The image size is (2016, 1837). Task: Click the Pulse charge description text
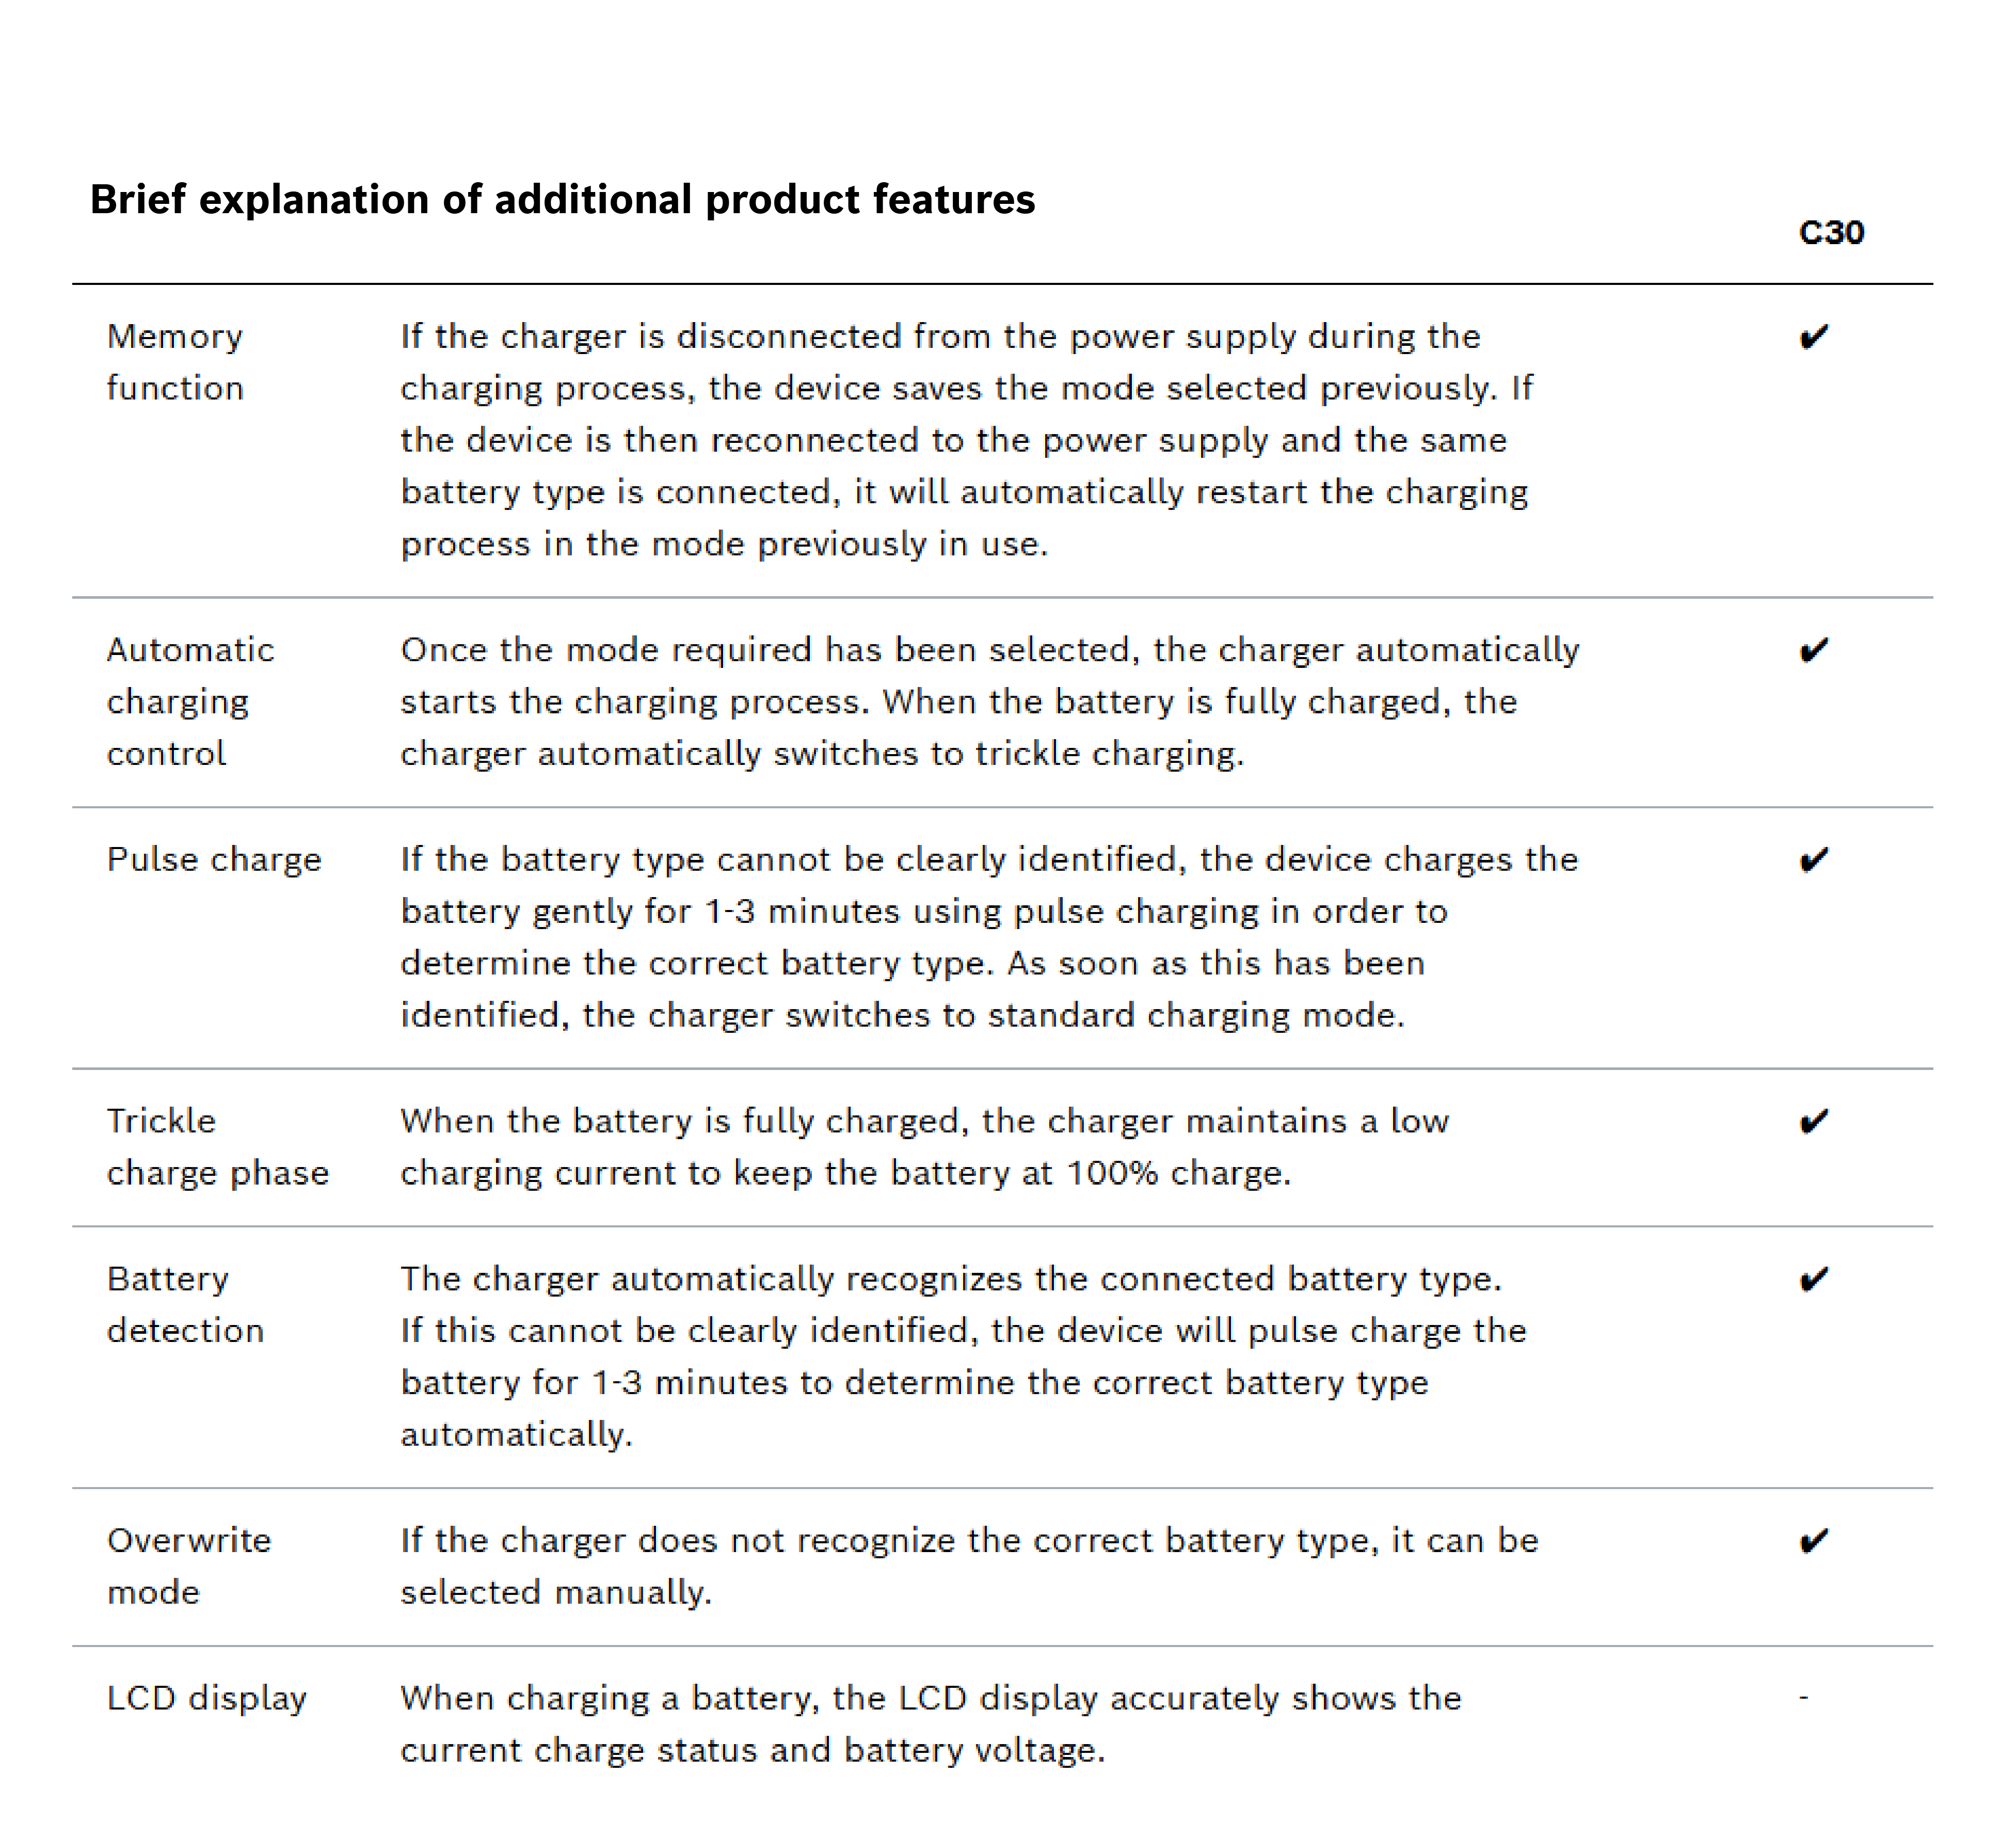point(988,937)
